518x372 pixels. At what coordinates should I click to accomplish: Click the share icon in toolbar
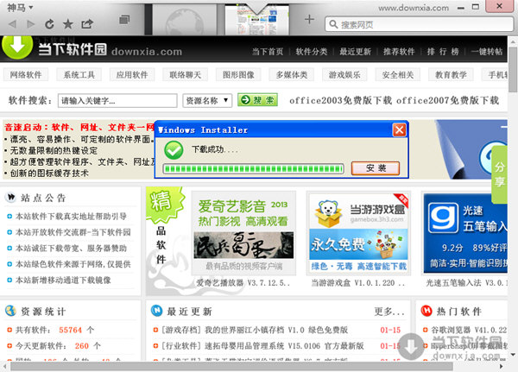pyautogui.click(x=87, y=24)
